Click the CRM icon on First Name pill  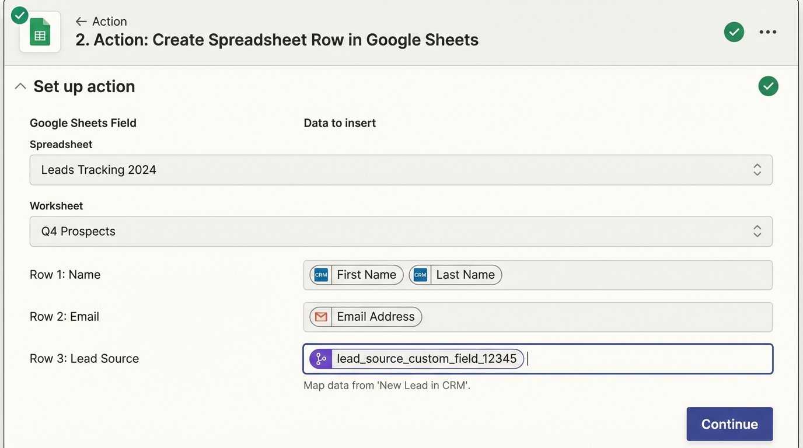coord(321,275)
